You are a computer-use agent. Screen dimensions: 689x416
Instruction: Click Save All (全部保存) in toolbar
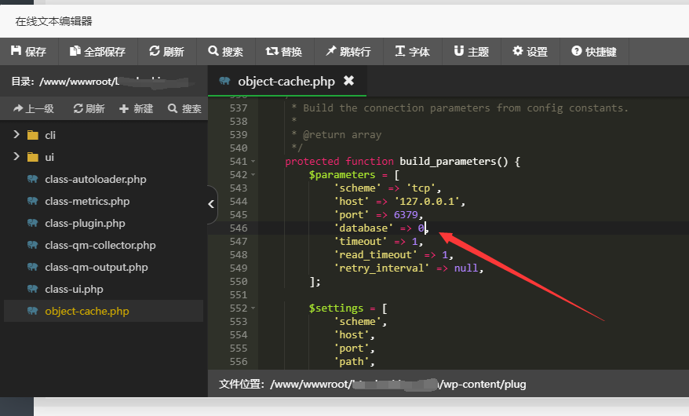(x=97, y=52)
